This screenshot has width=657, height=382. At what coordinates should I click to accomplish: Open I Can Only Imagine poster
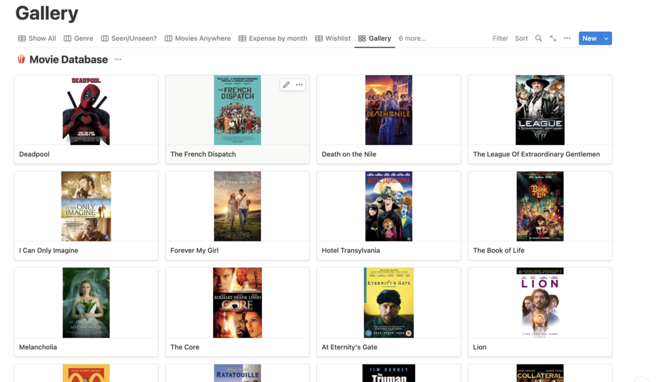pyautogui.click(x=86, y=206)
